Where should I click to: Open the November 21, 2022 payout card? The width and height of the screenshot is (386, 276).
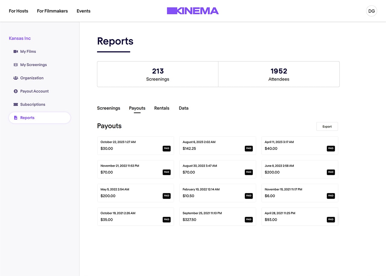(x=136, y=169)
